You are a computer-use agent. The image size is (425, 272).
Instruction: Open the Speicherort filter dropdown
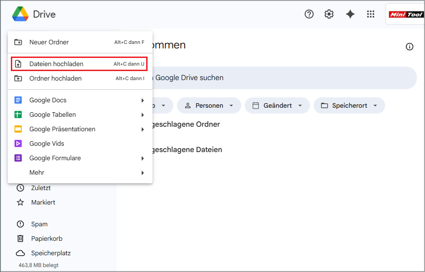(x=349, y=105)
